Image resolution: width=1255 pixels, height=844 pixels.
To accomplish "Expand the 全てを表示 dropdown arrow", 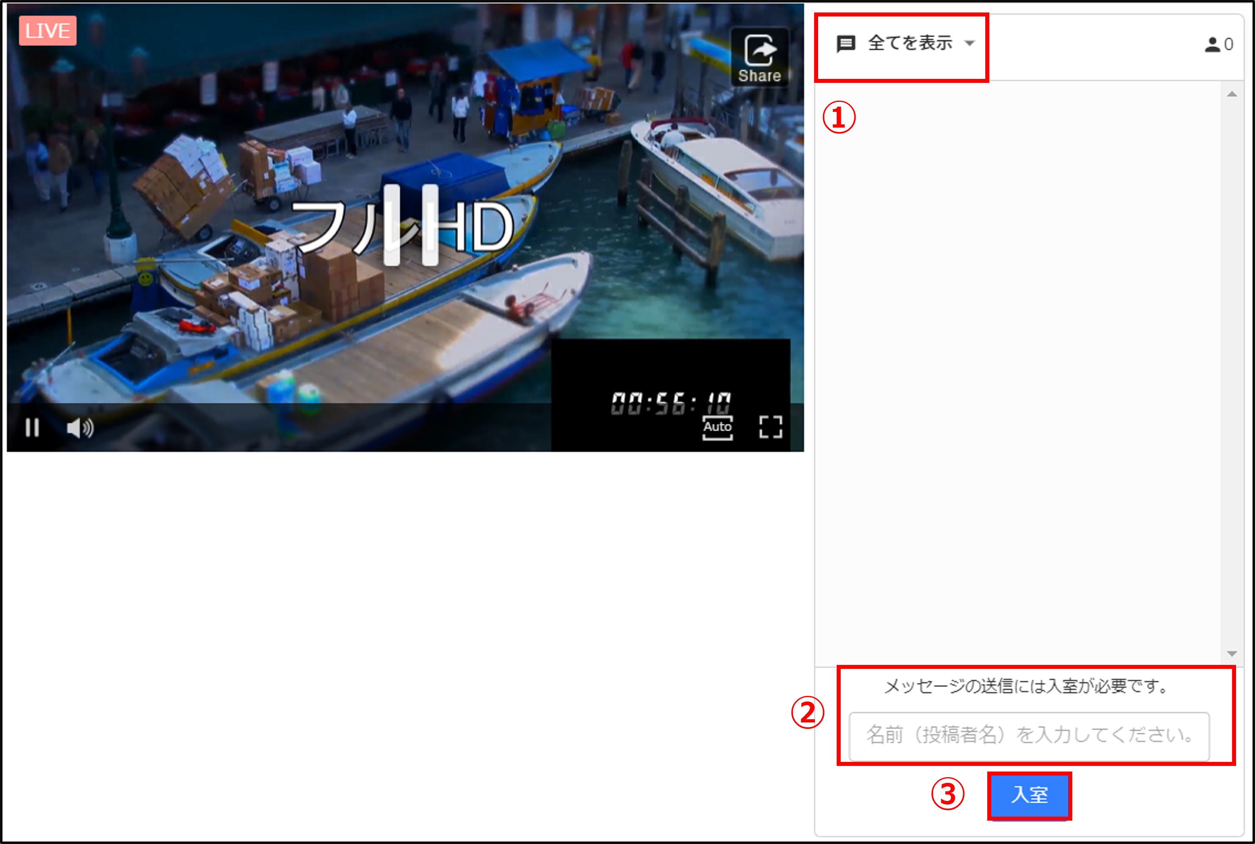I will [969, 43].
